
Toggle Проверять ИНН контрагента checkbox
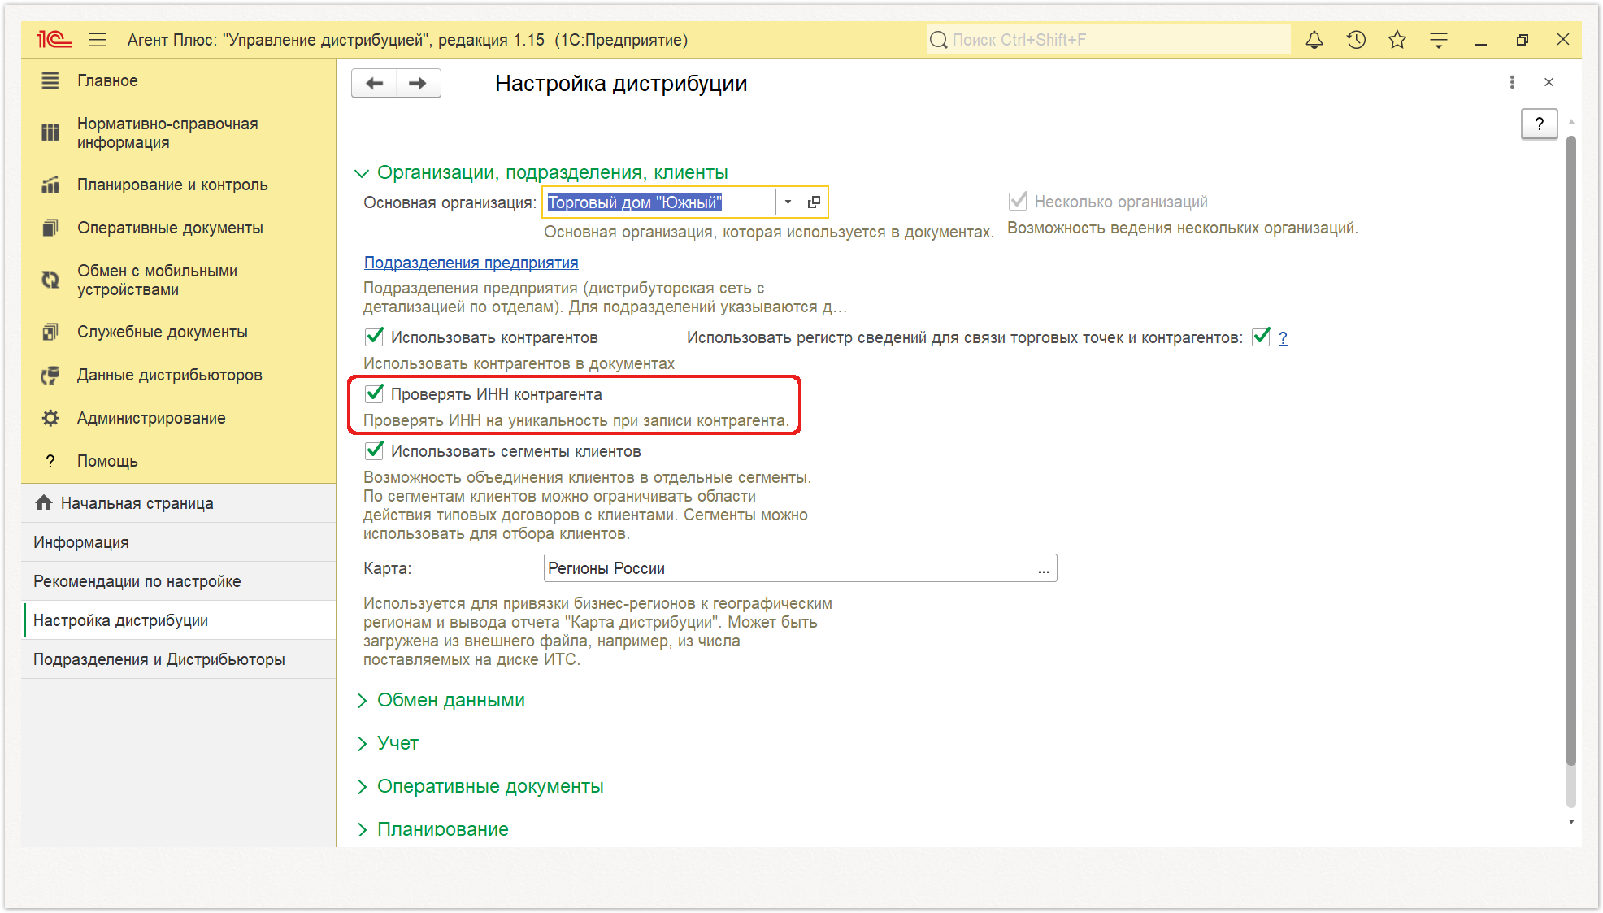(x=374, y=393)
